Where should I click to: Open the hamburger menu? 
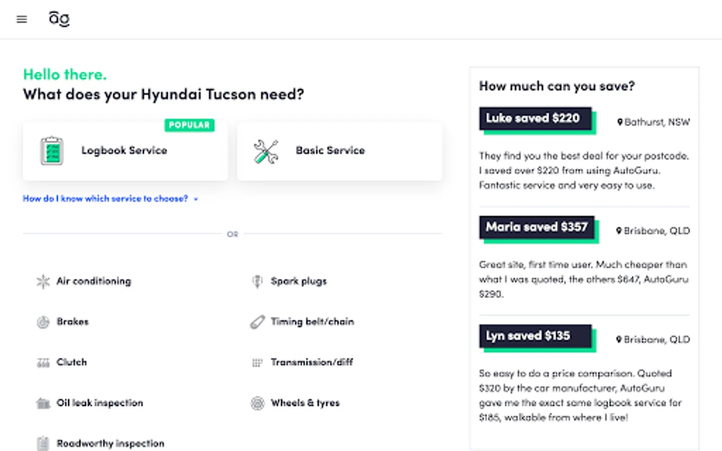point(22,20)
